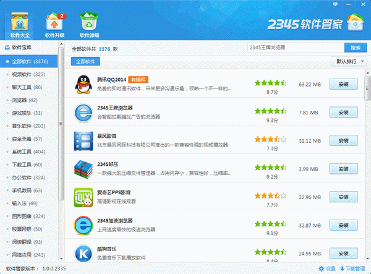Open the 默认排行 sort dropdown
Viewport: 371px width, 274px height.
click(349, 61)
